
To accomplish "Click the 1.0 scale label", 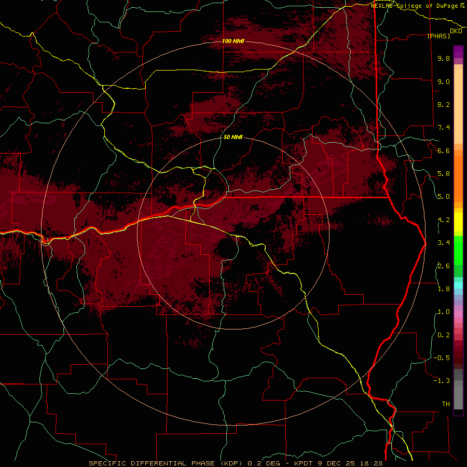I will tap(444, 312).
